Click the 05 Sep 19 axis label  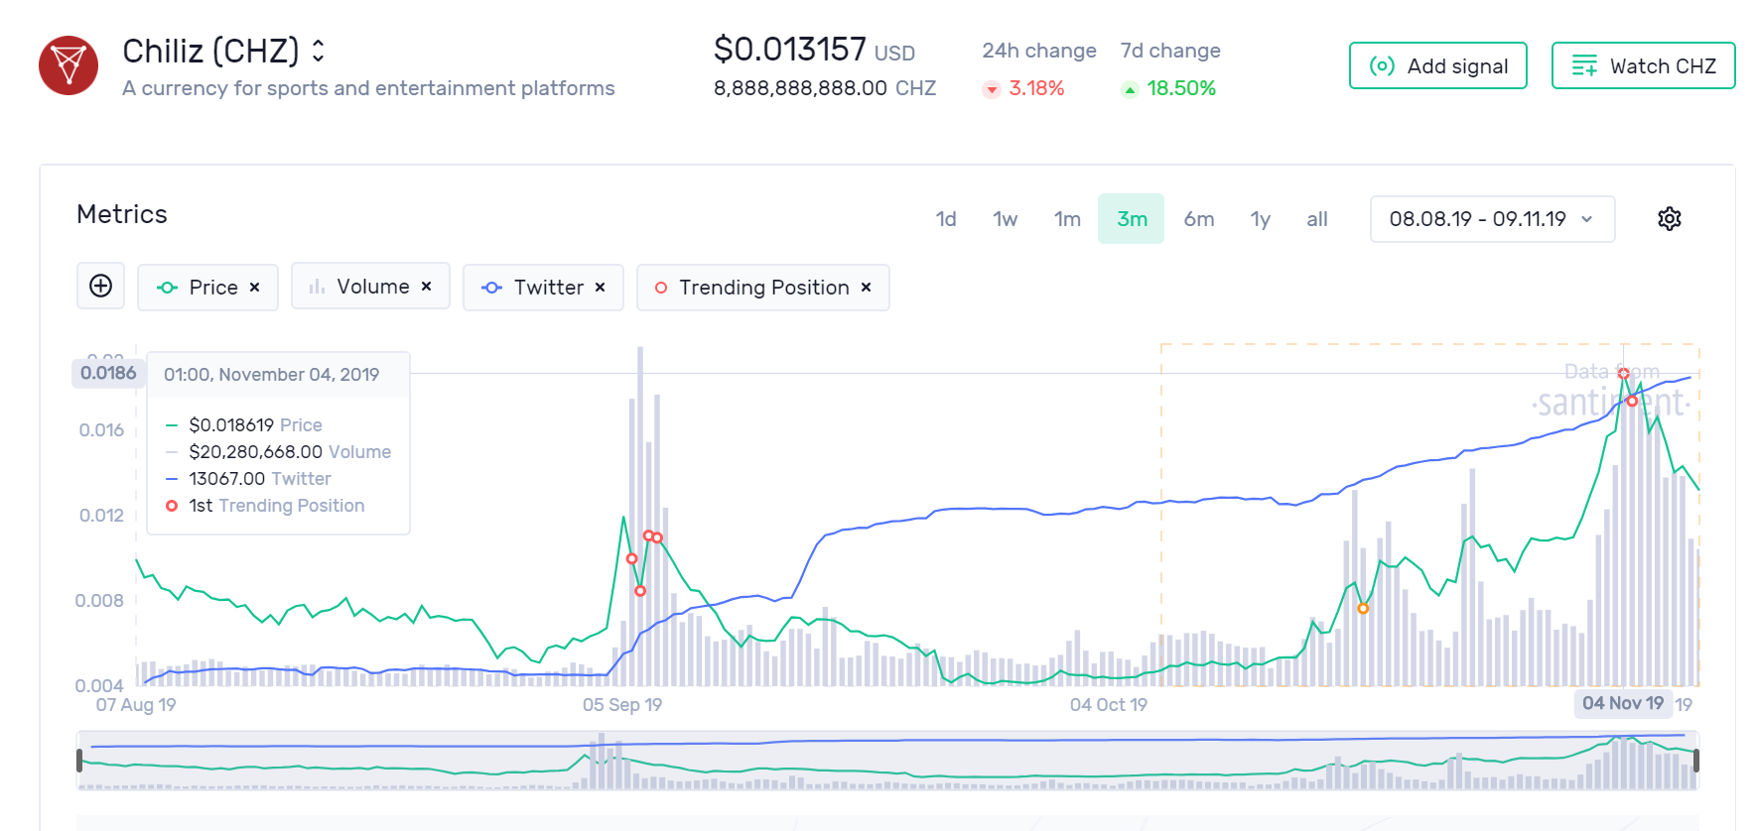pyautogui.click(x=622, y=705)
